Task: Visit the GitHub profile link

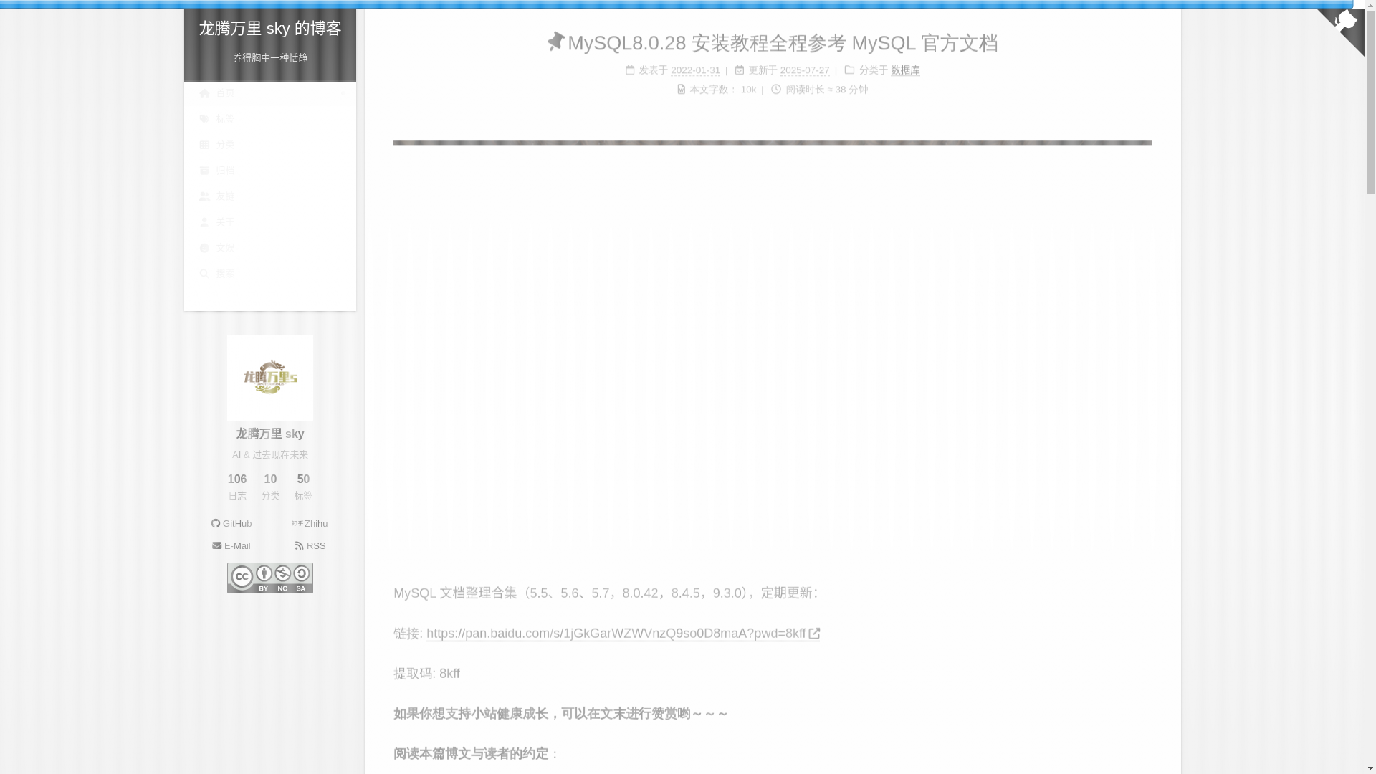Action: pyautogui.click(x=231, y=524)
